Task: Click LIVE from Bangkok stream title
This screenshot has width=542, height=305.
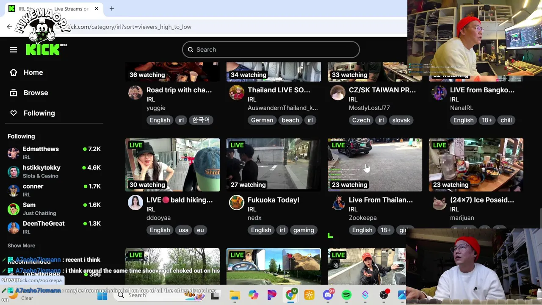Action: click(x=482, y=90)
